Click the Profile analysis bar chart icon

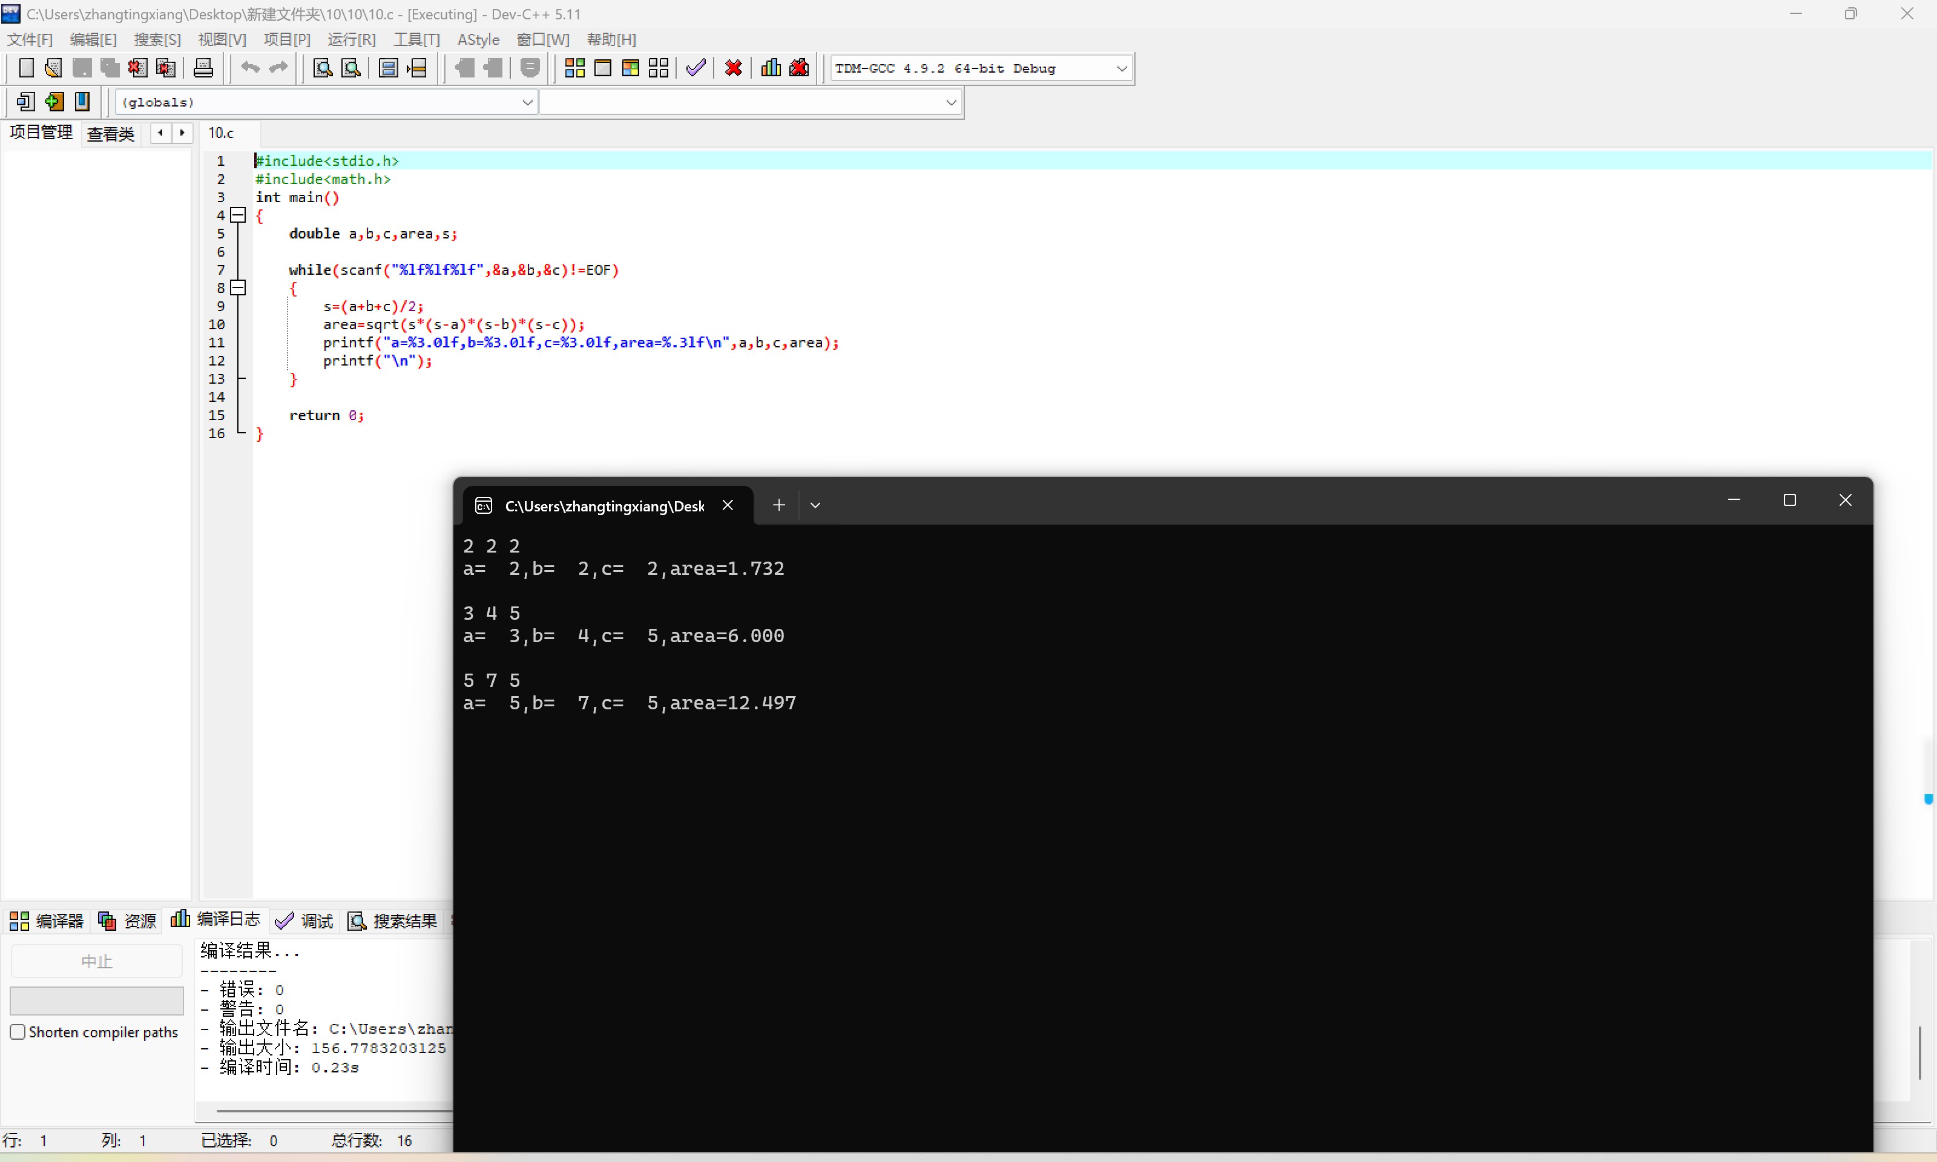point(771,68)
